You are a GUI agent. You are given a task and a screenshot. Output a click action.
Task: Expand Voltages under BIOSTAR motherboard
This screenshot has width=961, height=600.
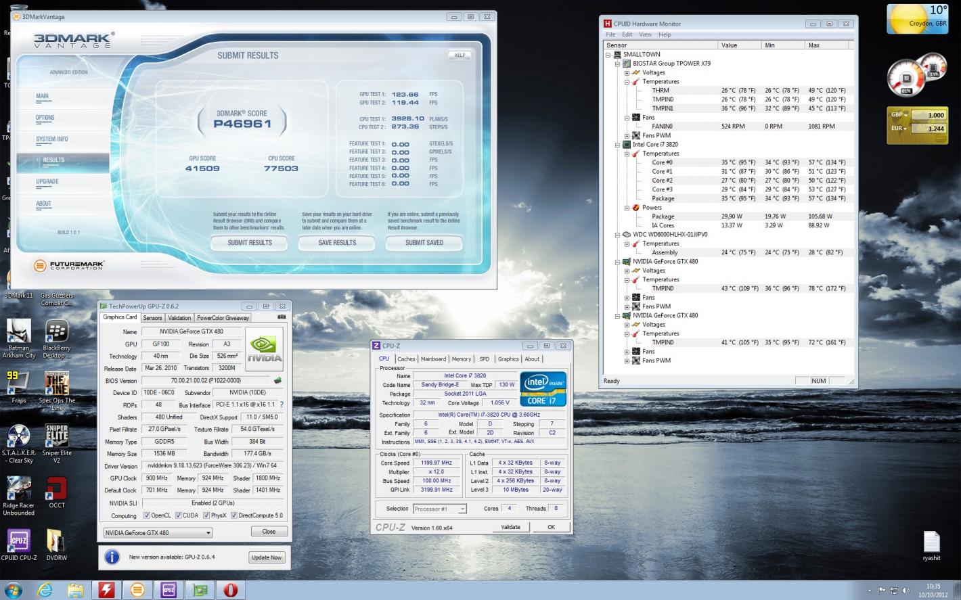[627, 72]
